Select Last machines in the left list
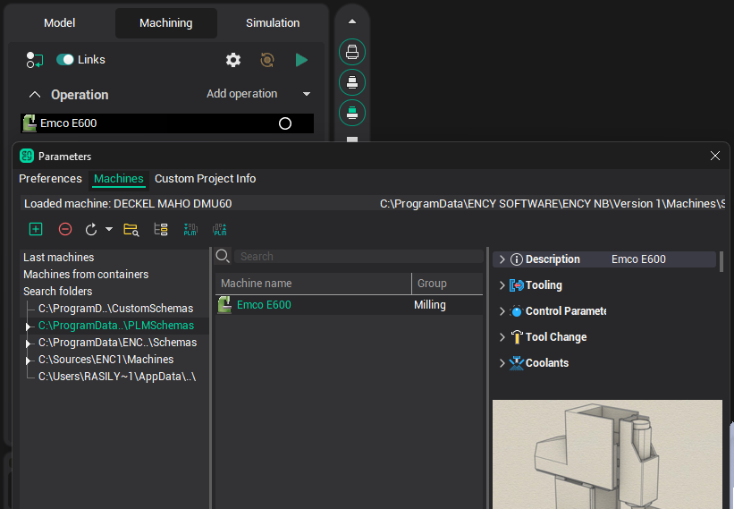The width and height of the screenshot is (734, 509). [x=58, y=258]
